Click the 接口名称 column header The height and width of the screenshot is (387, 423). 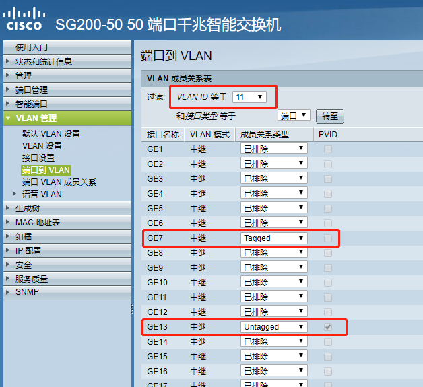(163, 134)
